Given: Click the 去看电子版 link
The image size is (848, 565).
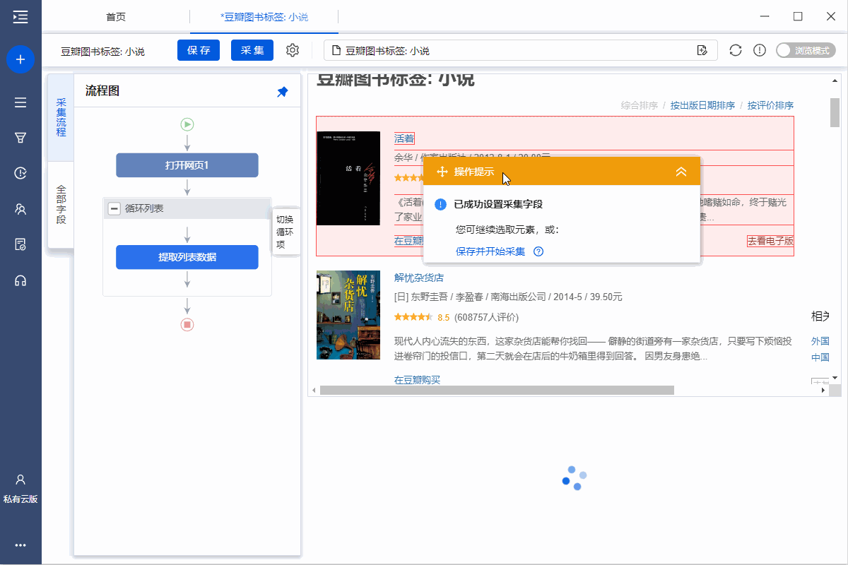Looking at the screenshot, I should click(770, 241).
